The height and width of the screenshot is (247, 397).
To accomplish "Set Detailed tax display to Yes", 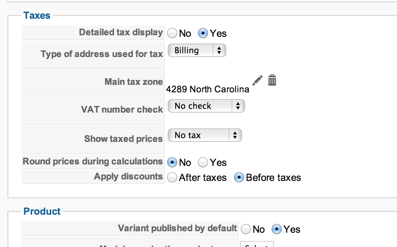I will (x=203, y=33).
